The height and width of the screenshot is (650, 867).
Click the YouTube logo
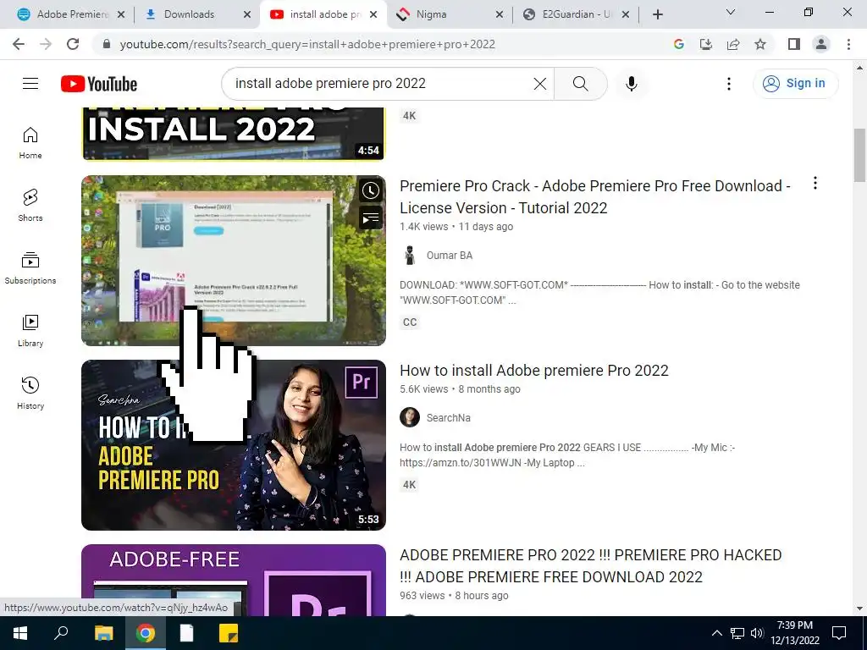99,84
